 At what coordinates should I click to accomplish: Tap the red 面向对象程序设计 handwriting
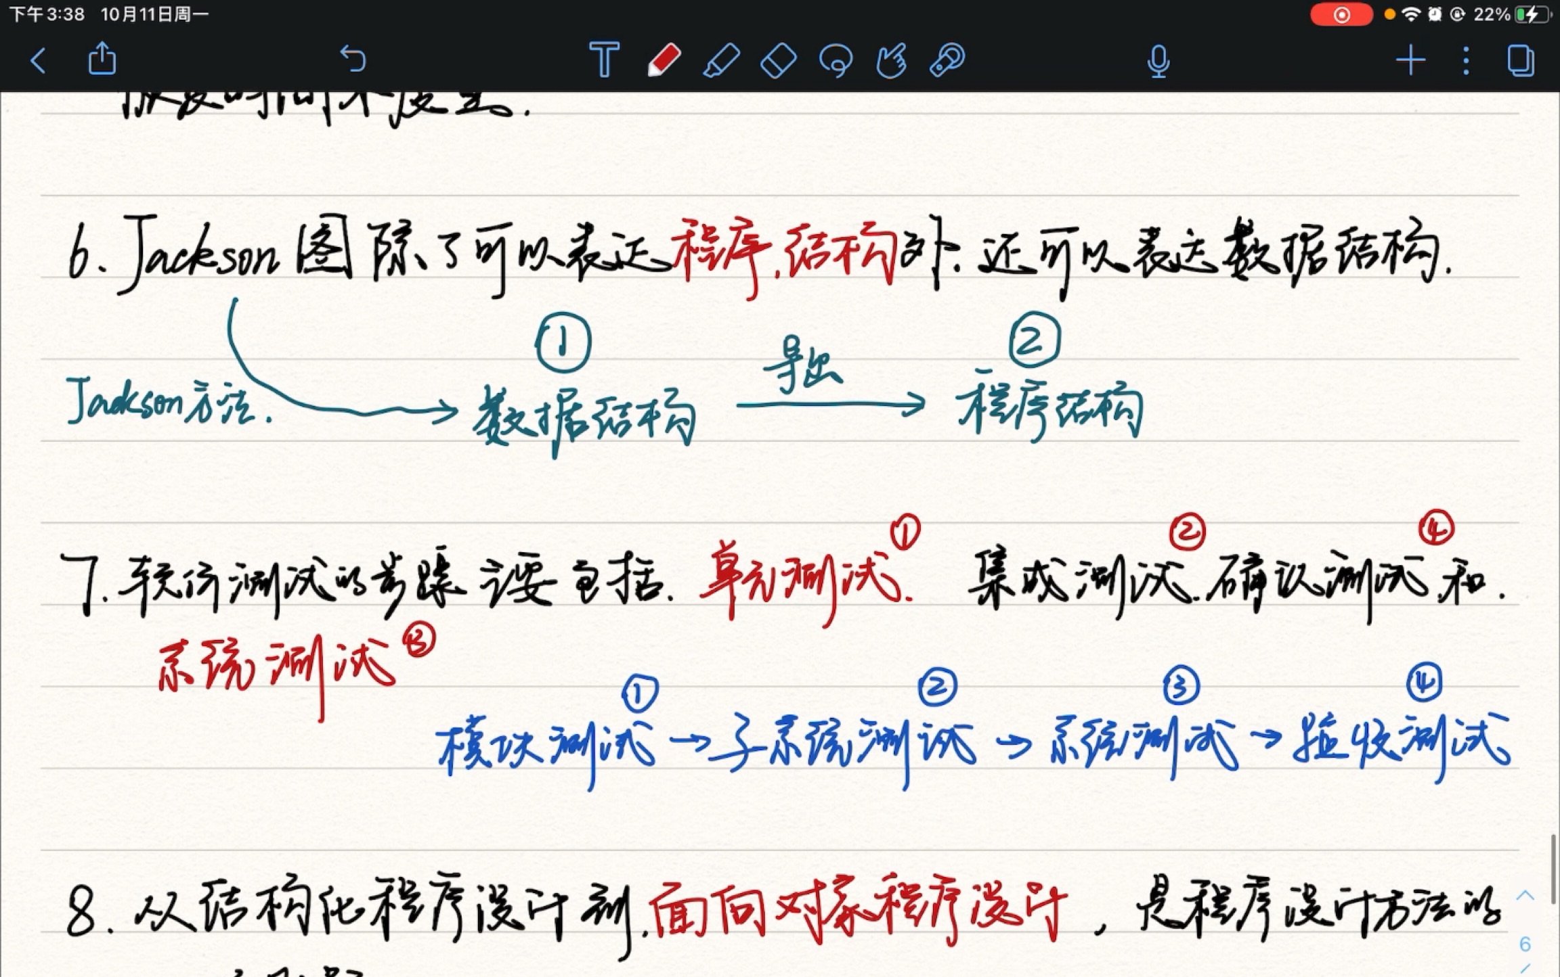point(859,908)
